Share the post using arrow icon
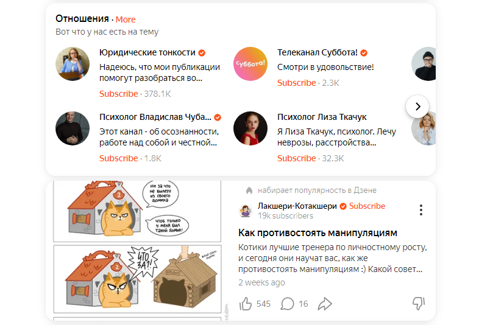This screenshot has height=325, width=479. pos(325,304)
